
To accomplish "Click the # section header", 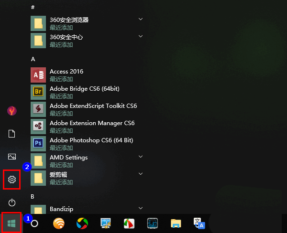I will 33,8.
